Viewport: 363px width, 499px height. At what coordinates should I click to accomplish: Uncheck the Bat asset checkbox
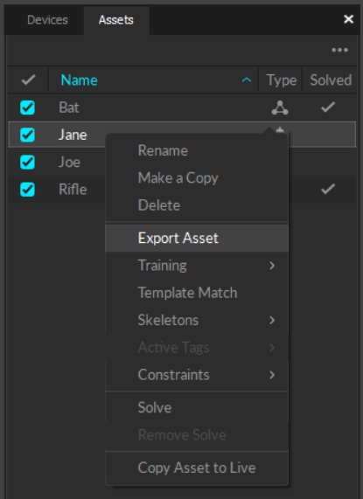tap(27, 107)
